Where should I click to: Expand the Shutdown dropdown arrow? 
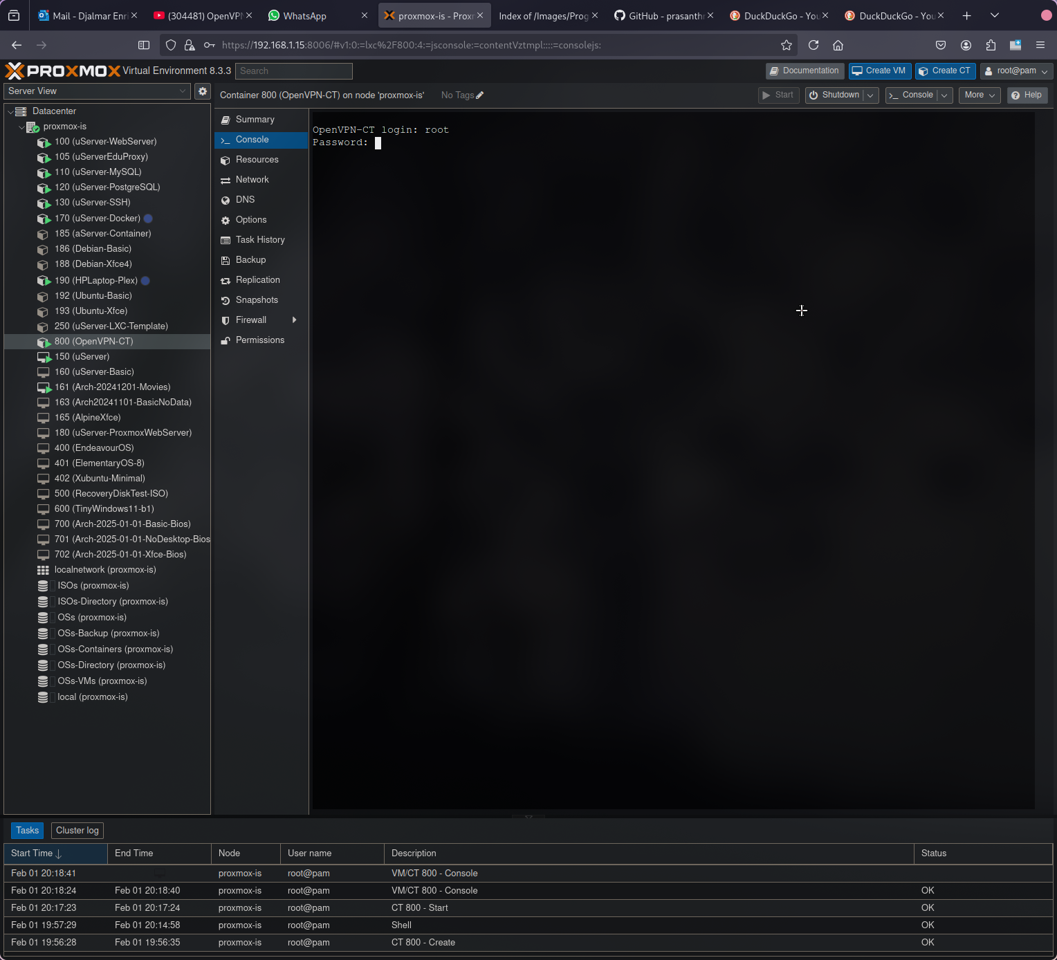871,95
